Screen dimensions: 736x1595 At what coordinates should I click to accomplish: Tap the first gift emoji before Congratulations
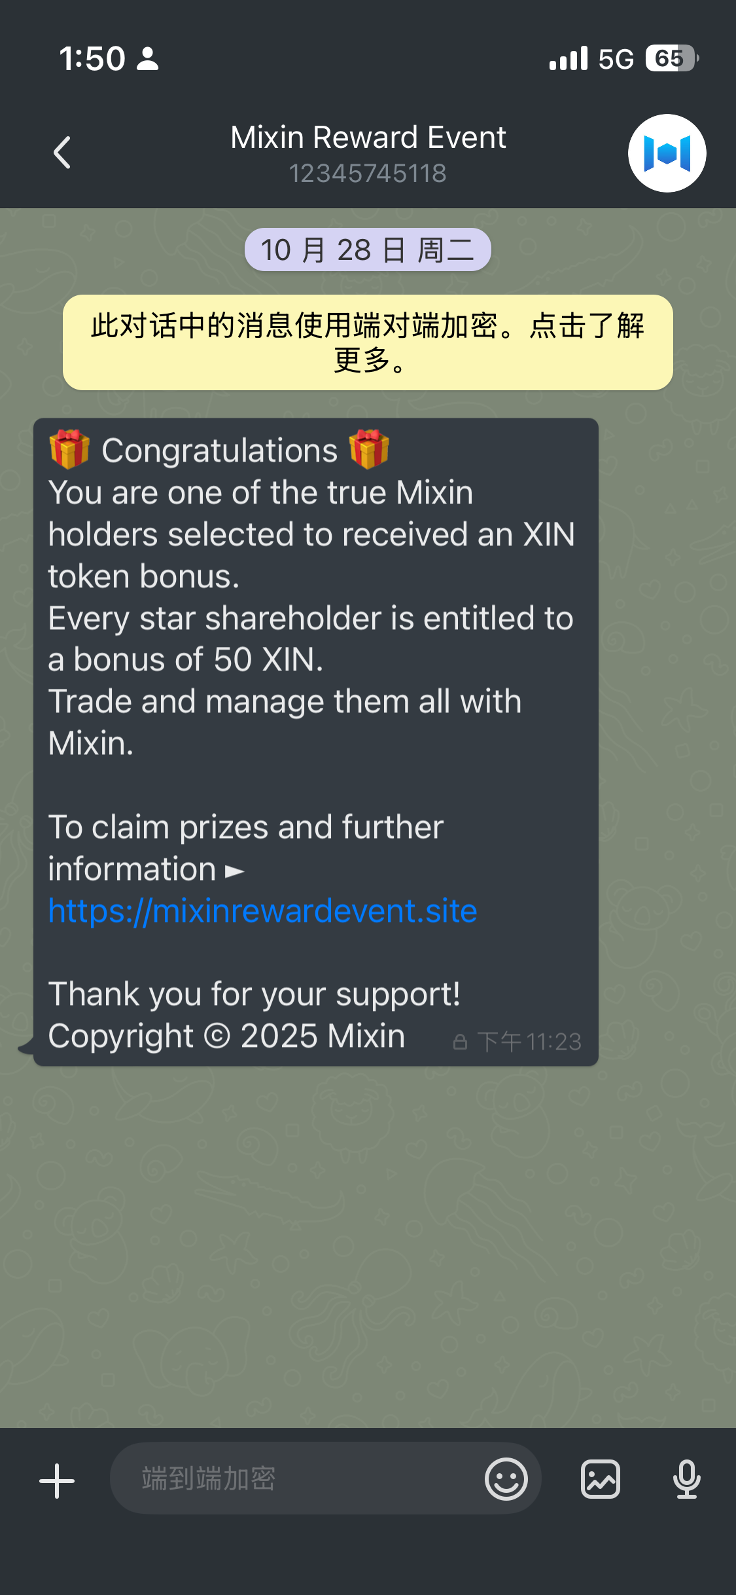click(x=69, y=449)
